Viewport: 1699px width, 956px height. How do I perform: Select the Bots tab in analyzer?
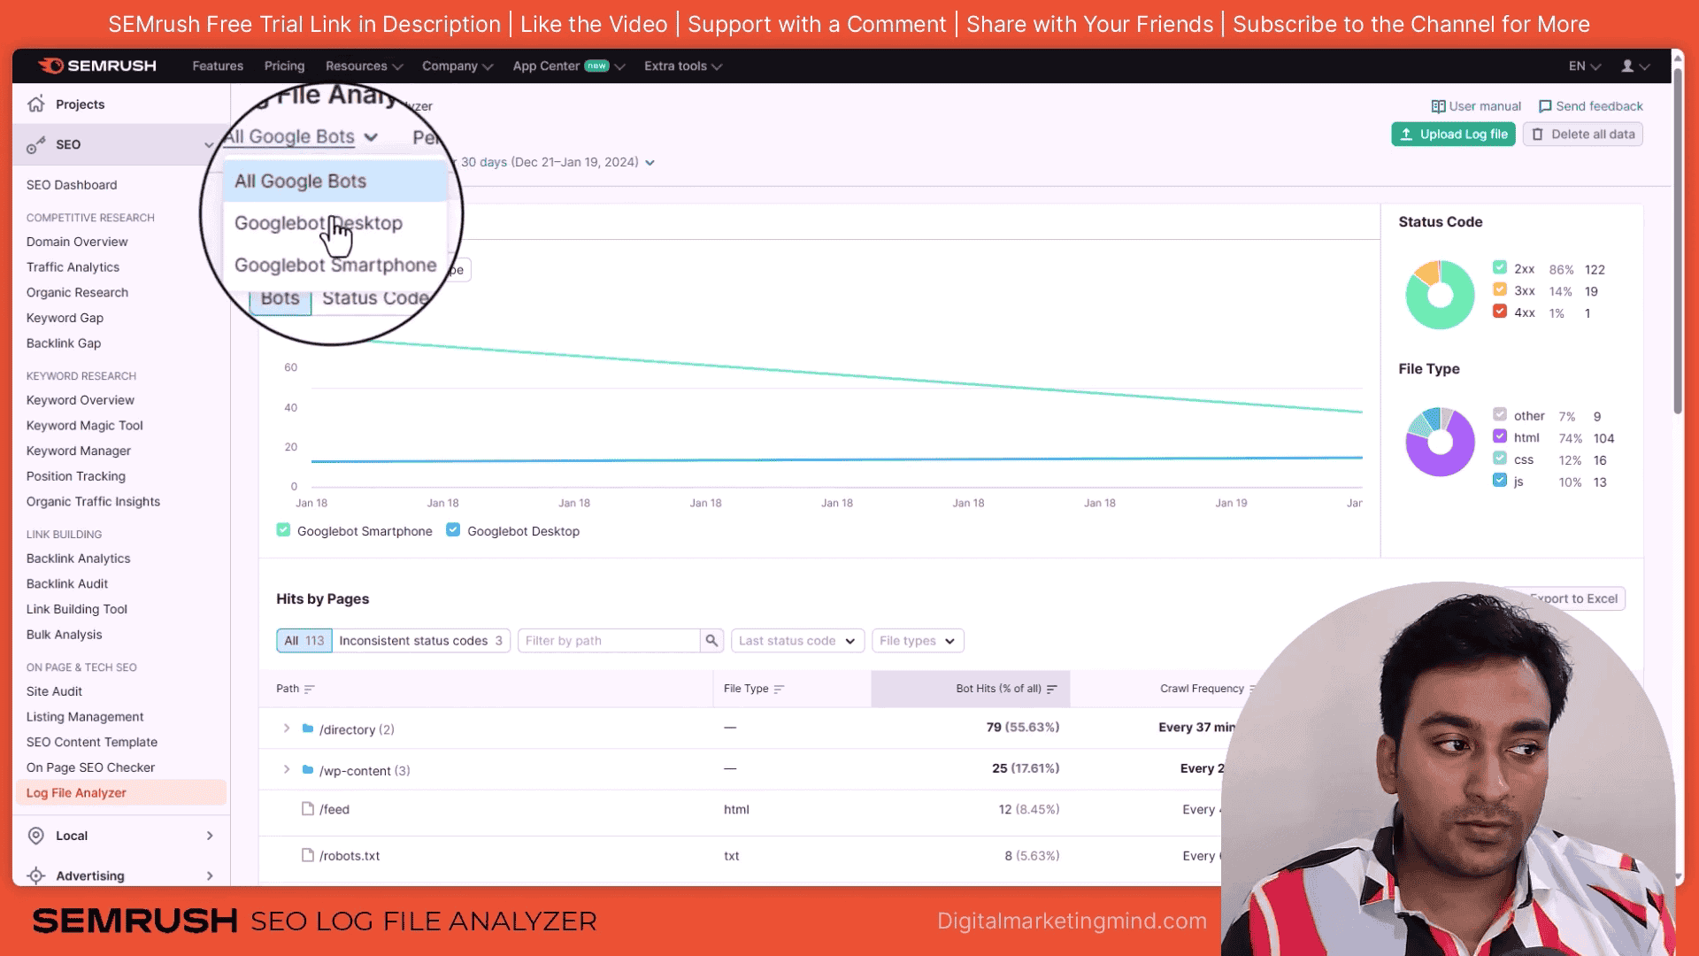point(280,299)
